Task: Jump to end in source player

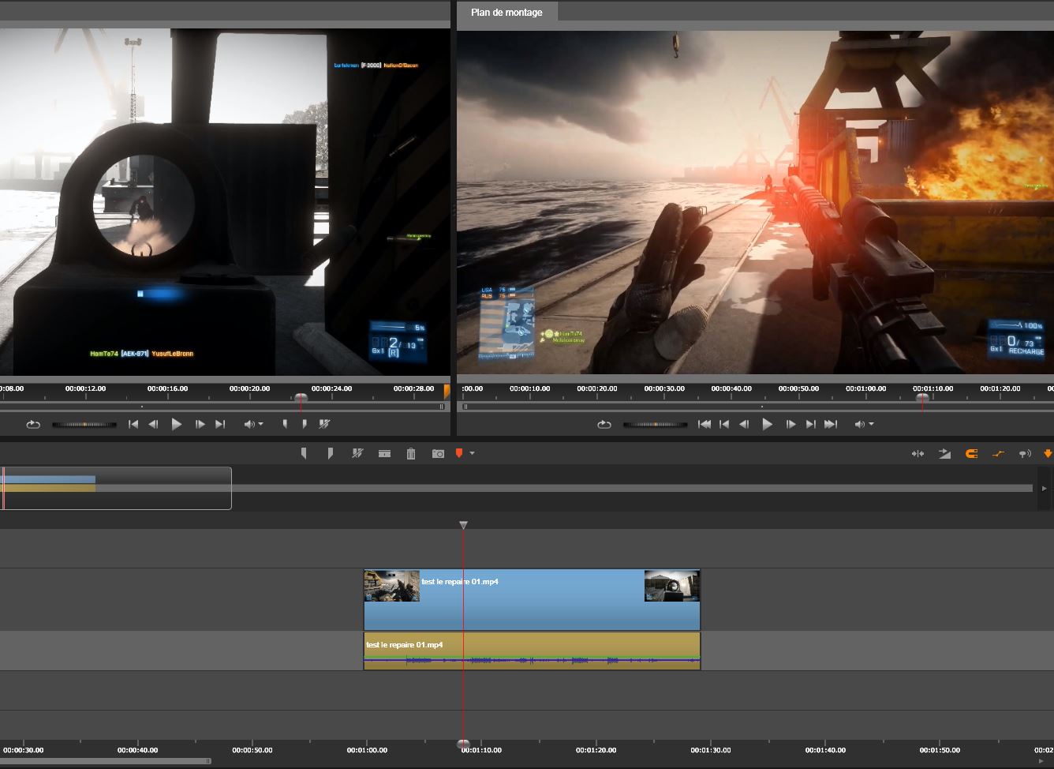Action: [x=220, y=424]
